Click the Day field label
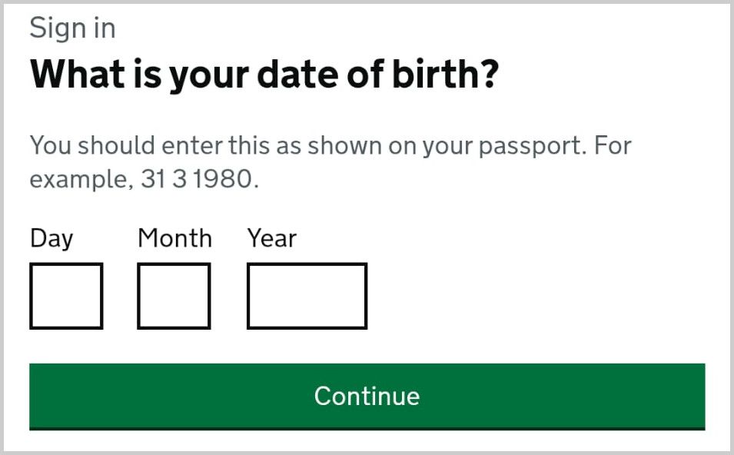Screen dimensions: 734x455 click(x=51, y=238)
